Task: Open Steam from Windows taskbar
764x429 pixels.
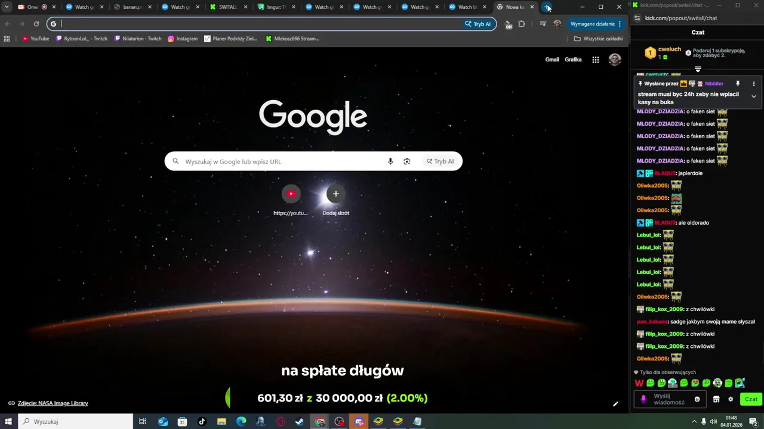Action: pyautogui.click(x=300, y=421)
